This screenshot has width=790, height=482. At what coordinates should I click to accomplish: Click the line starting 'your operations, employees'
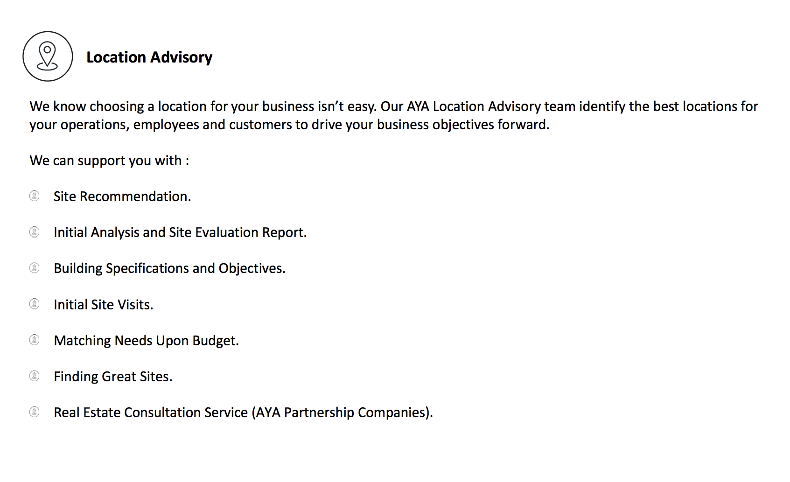[289, 125]
